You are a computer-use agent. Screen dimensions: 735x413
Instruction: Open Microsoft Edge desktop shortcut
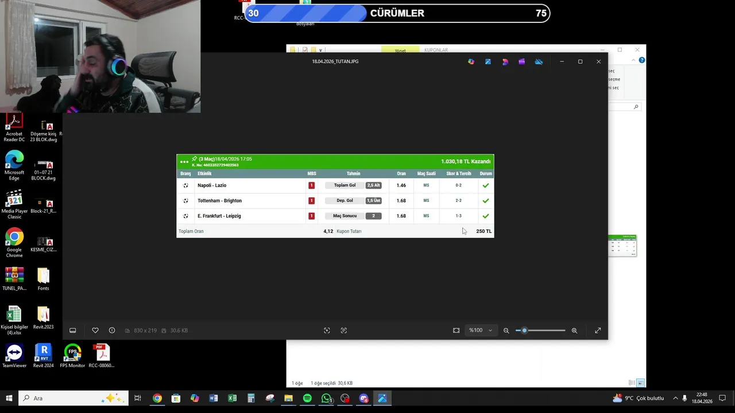tap(14, 166)
